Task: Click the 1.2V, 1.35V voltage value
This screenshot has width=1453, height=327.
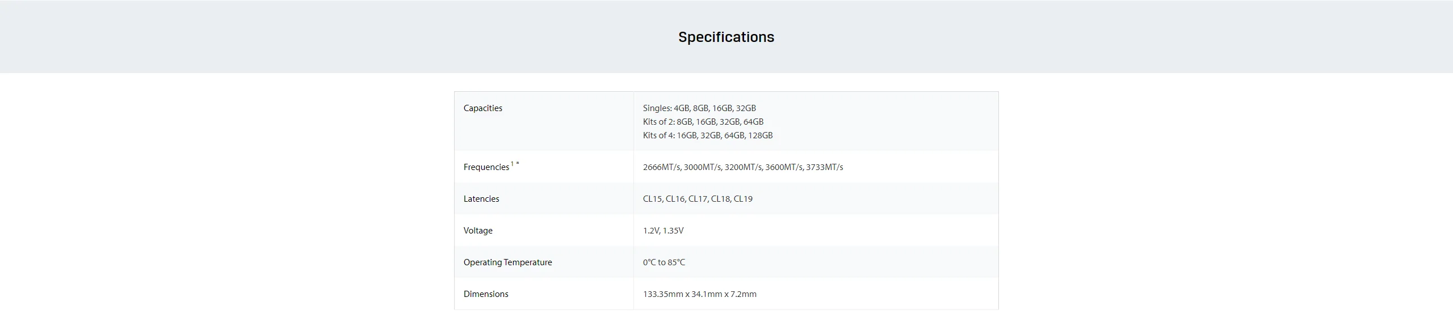Action: 663,231
